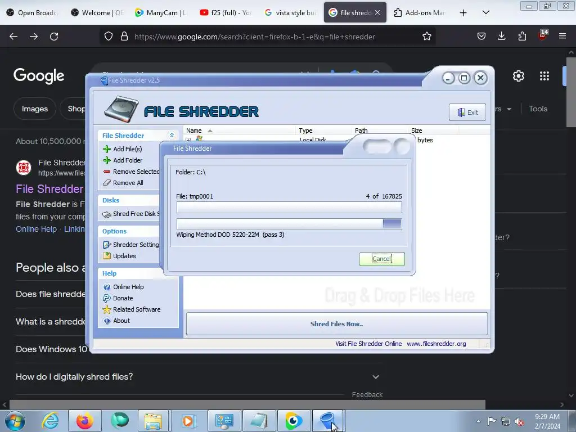Click the File Shredder taskbar icon
576x432 pixels.
tap(327, 421)
